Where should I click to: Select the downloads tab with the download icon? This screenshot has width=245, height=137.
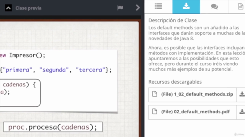(186, 7)
